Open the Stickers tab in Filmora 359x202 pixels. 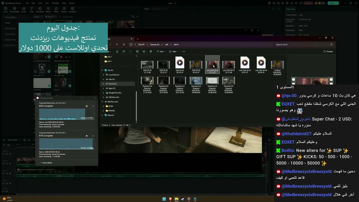[64, 10]
